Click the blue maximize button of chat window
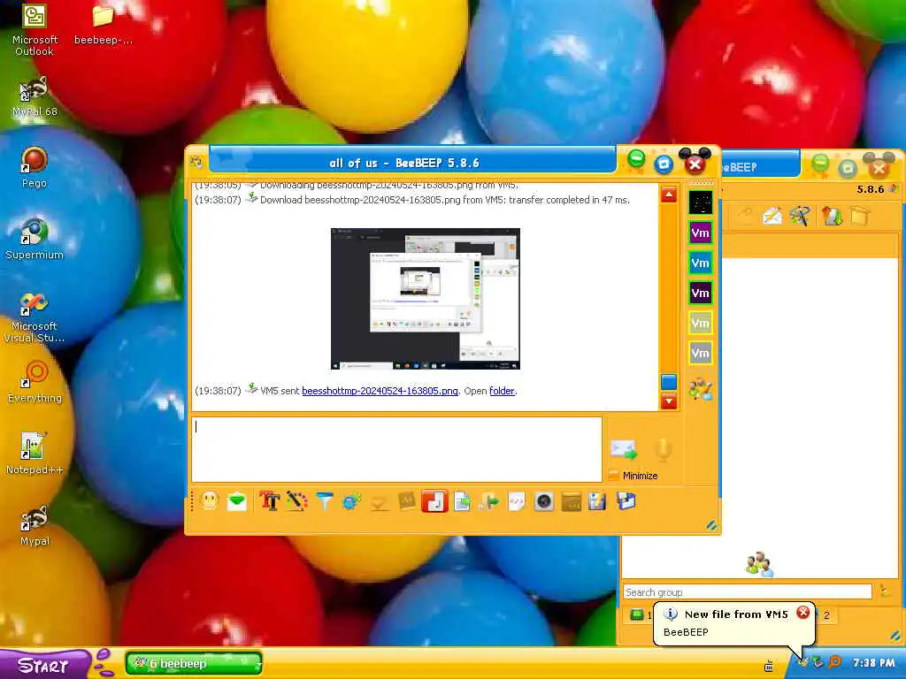 664,164
